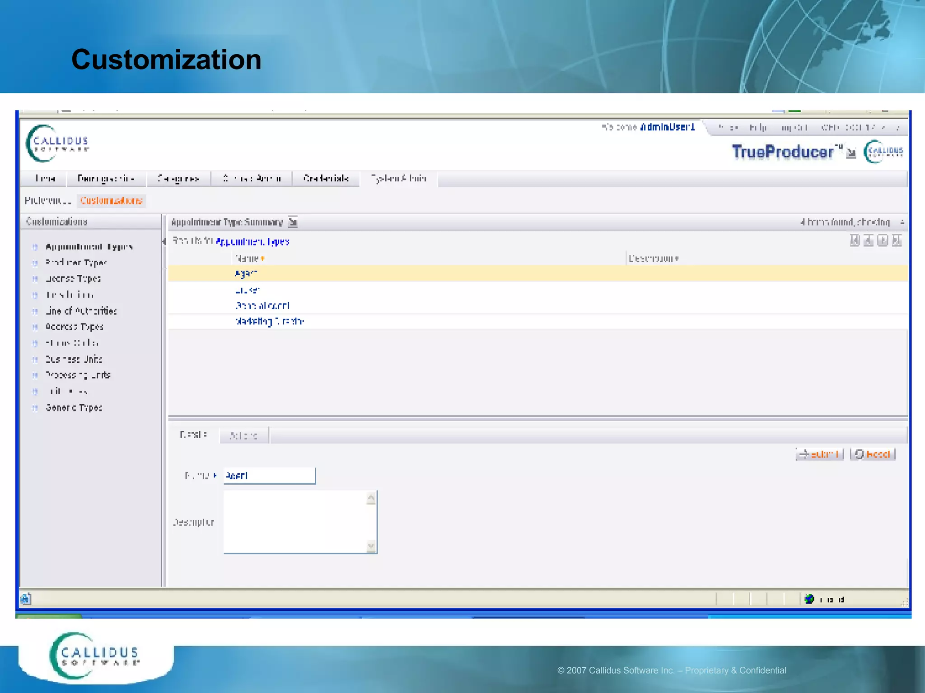Click Internet Explorer page icon in status bar
925x693 pixels.
26,599
